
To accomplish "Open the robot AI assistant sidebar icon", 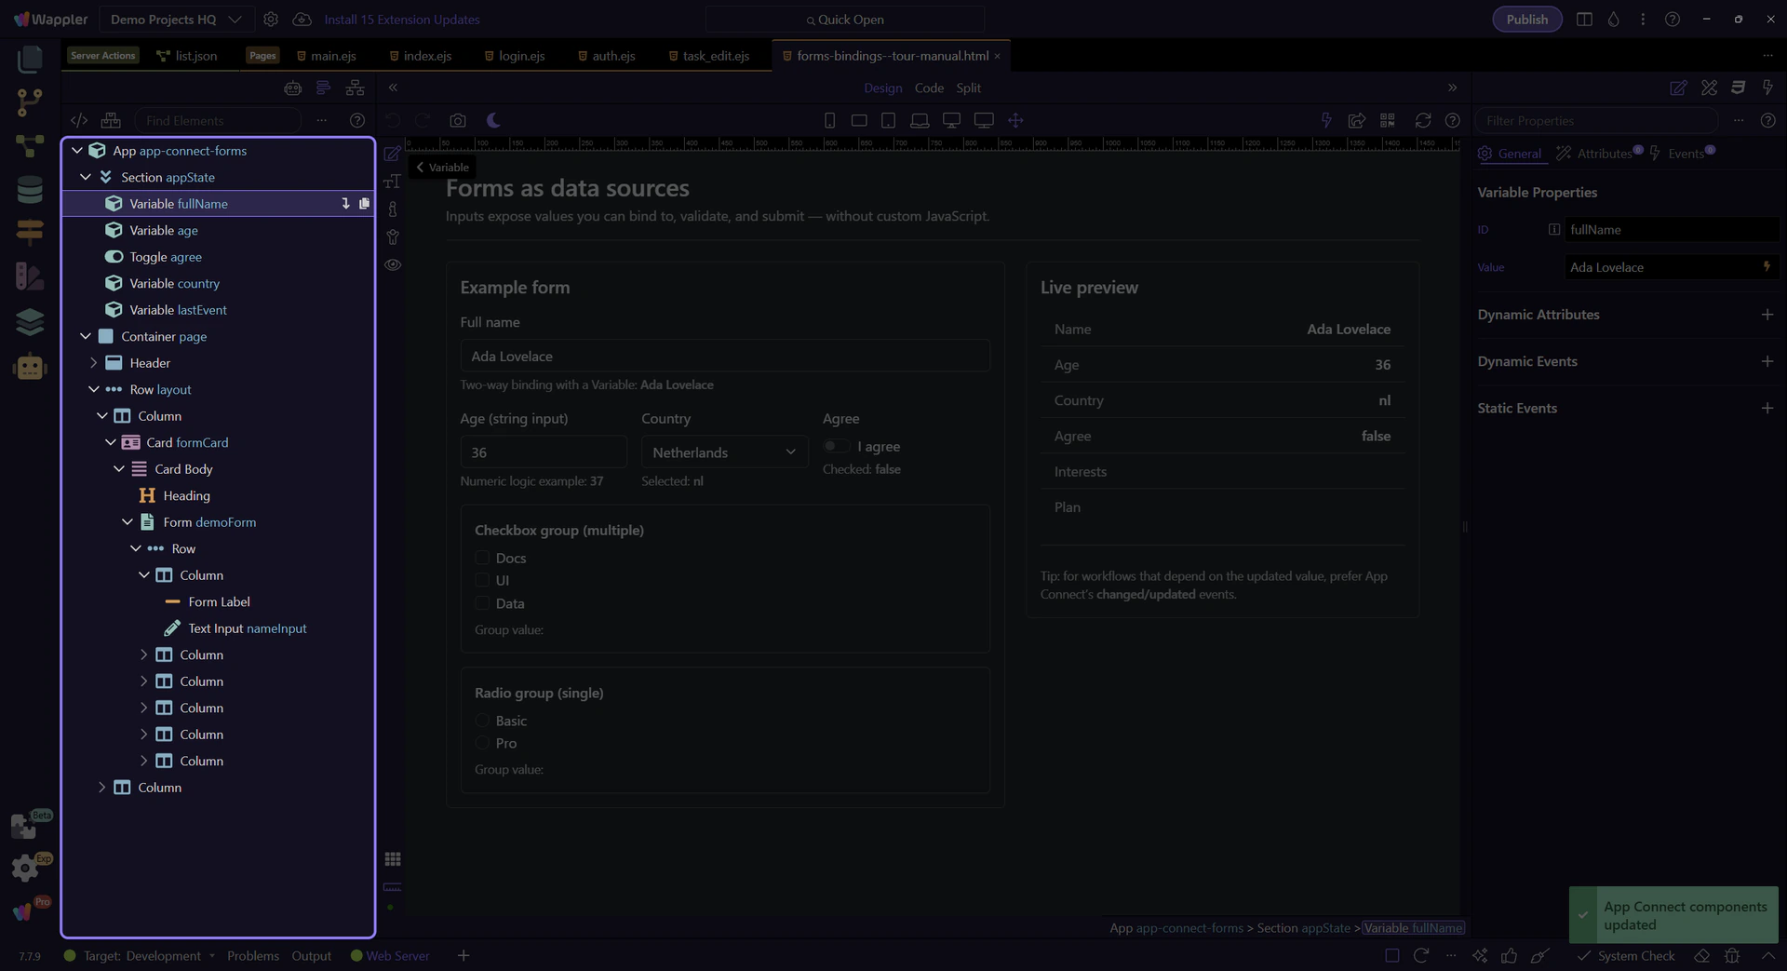I will (x=30, y=368).
